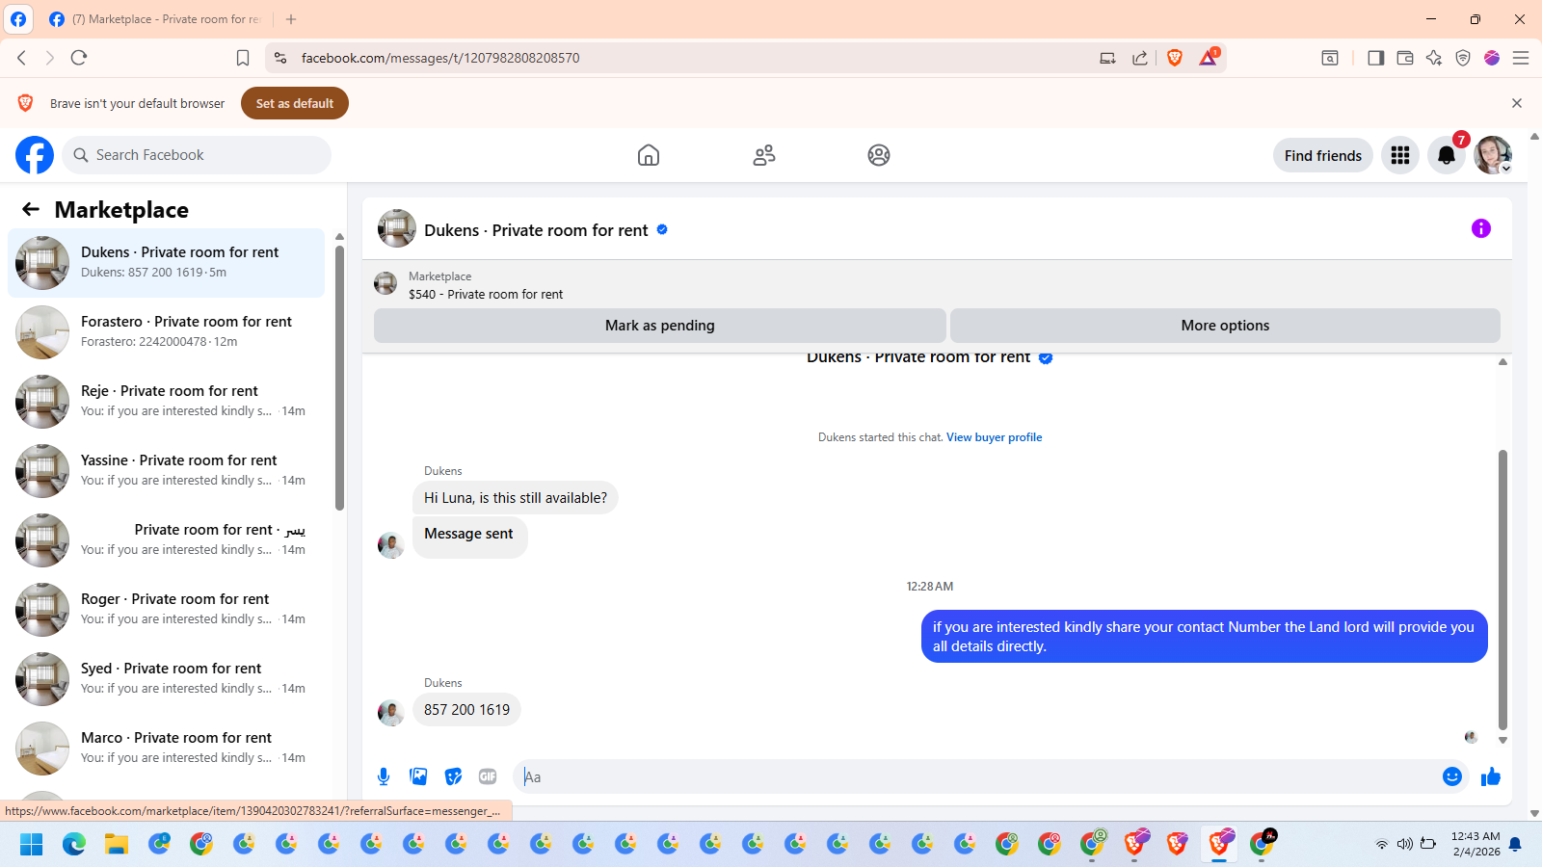The image size is (1542, 867).
Task: Click the Brave bookmark icon
Action: tap(243, 58)
